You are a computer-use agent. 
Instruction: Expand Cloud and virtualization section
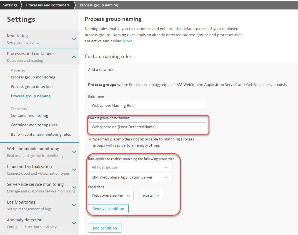74,170
